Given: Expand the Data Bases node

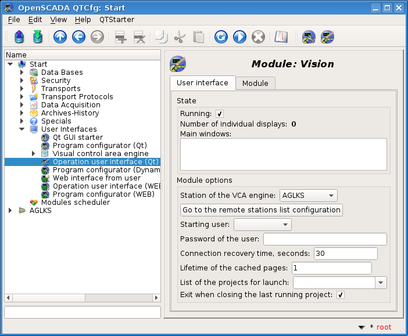Looking at the screenshot, I should 22,72.
